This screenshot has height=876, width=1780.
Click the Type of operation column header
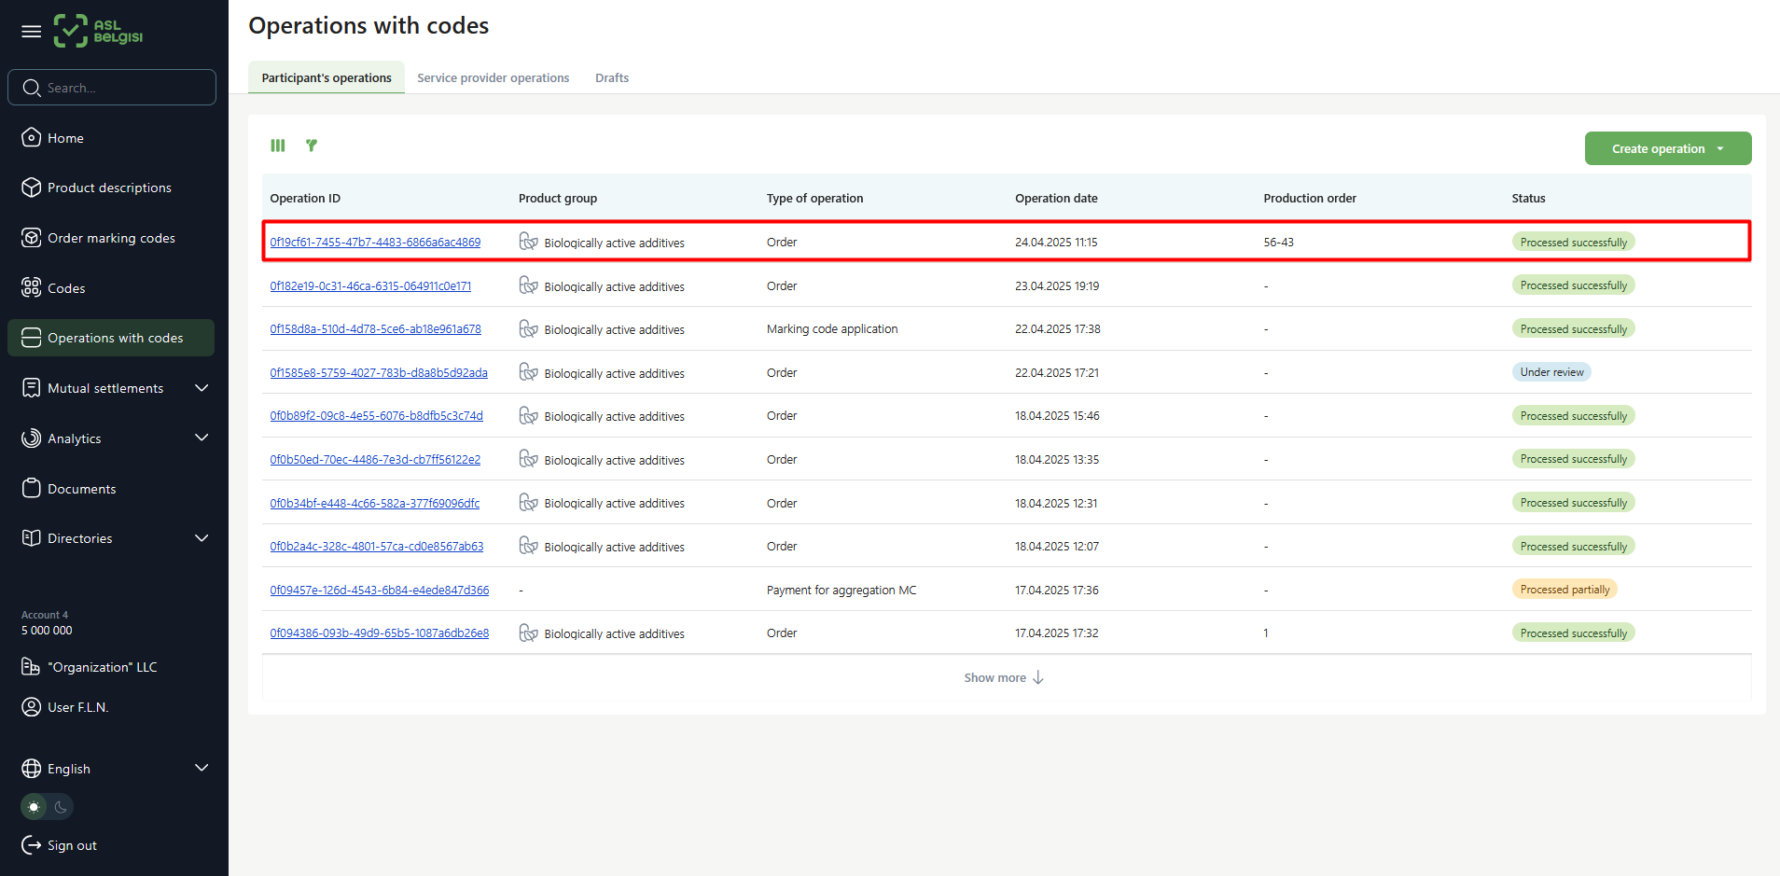tap(814, 198)
